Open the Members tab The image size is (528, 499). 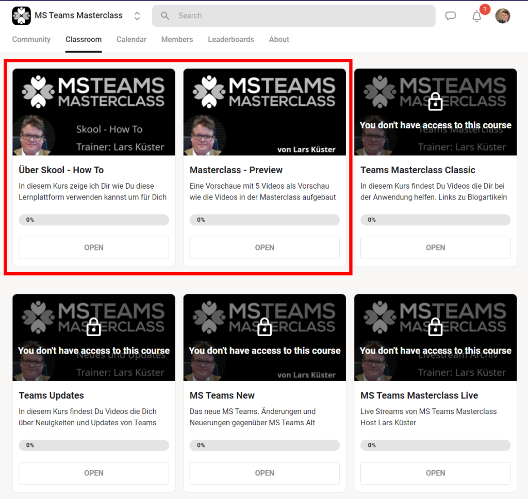(x=177, y=39)
